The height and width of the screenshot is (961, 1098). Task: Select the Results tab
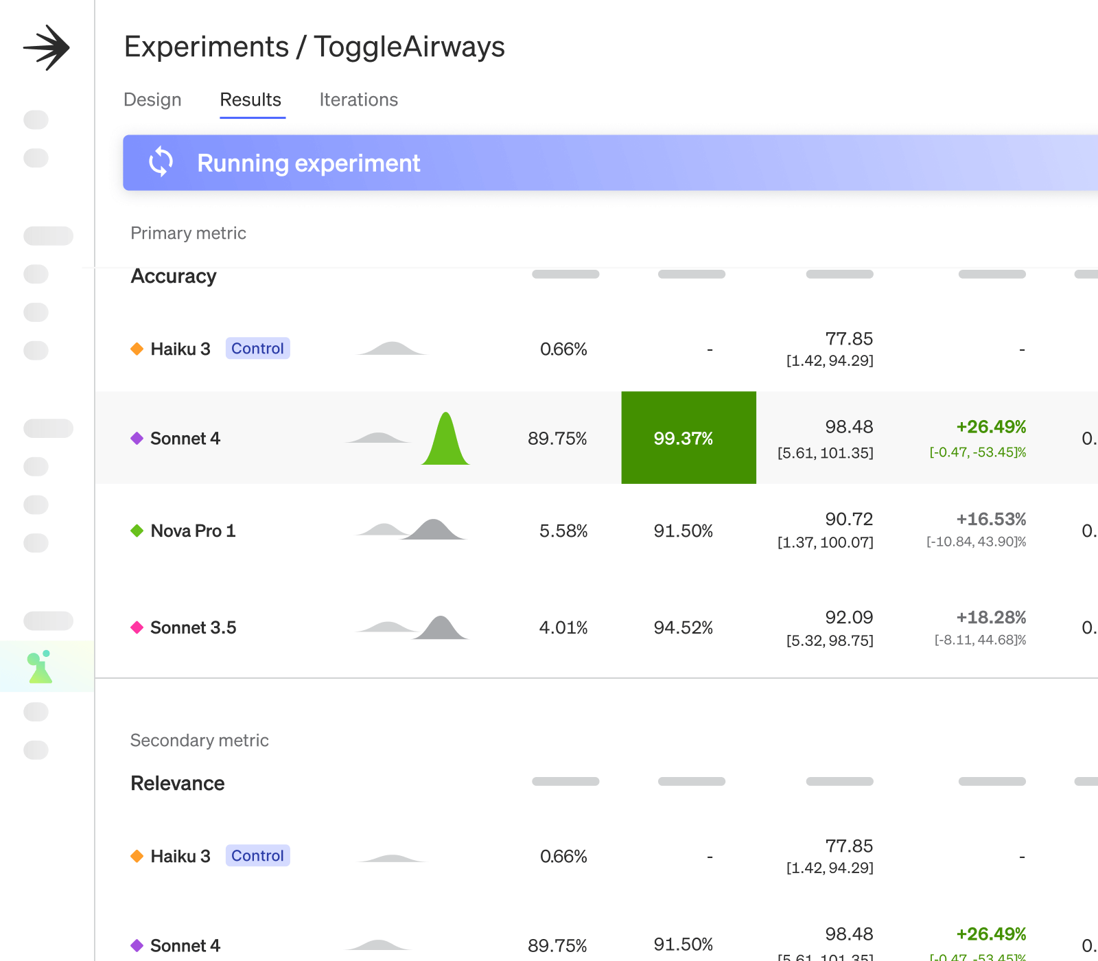click(250, 100)
